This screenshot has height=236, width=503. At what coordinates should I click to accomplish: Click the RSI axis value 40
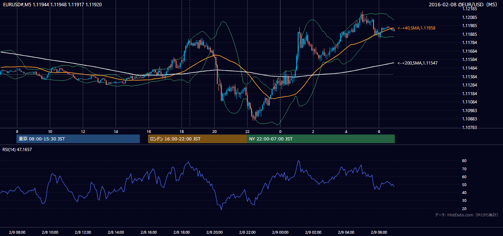[x=464, y=192]
